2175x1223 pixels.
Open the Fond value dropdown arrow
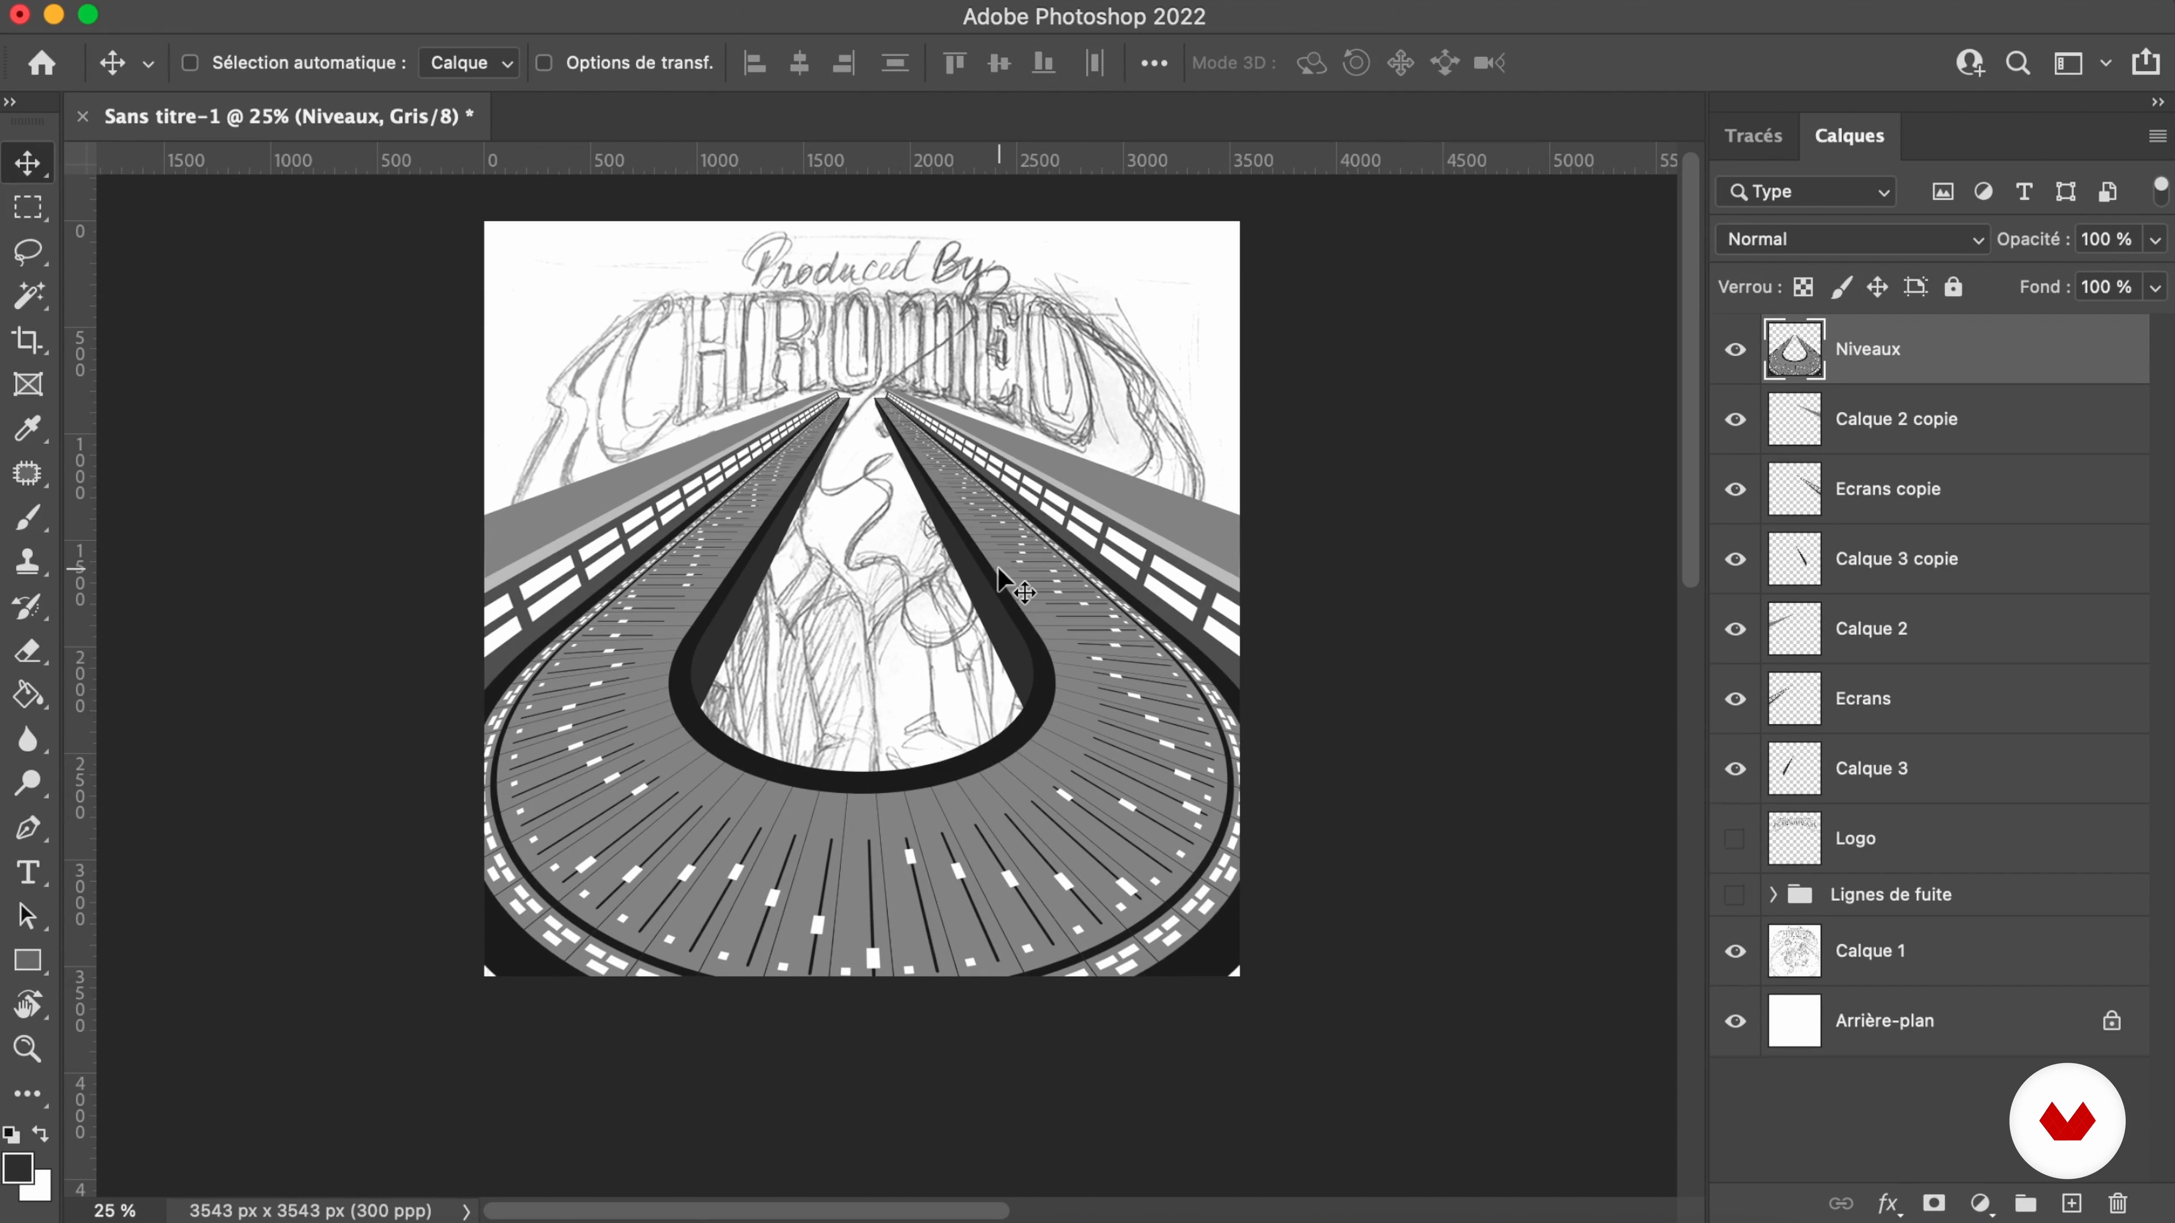tap(2156, 288)
